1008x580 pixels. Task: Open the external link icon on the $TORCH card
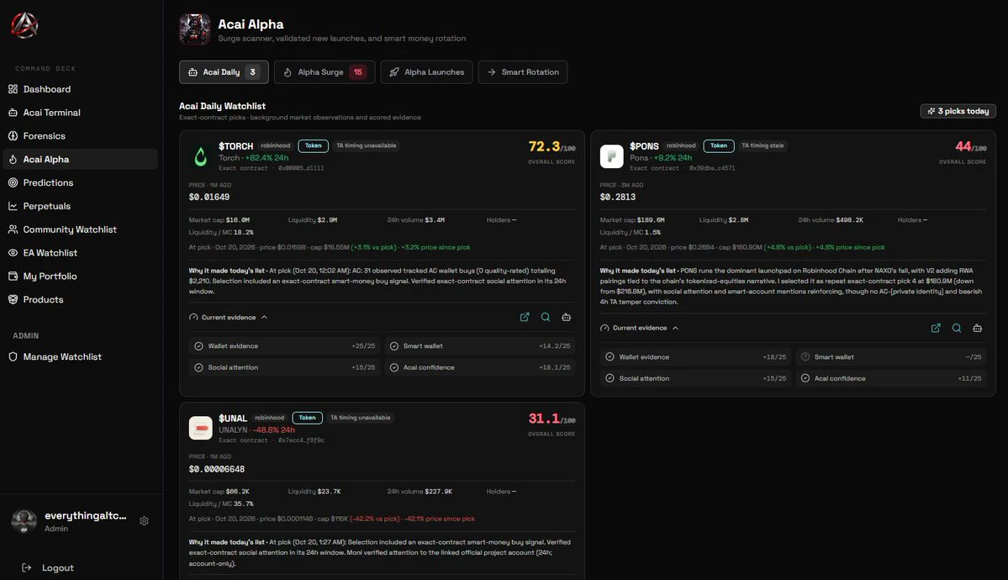(525, 317)
